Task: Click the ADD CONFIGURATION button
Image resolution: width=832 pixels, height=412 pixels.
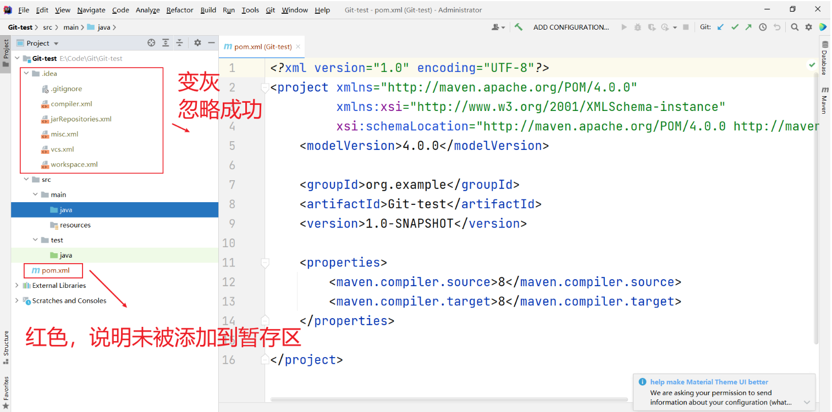Action: [571, 27]
